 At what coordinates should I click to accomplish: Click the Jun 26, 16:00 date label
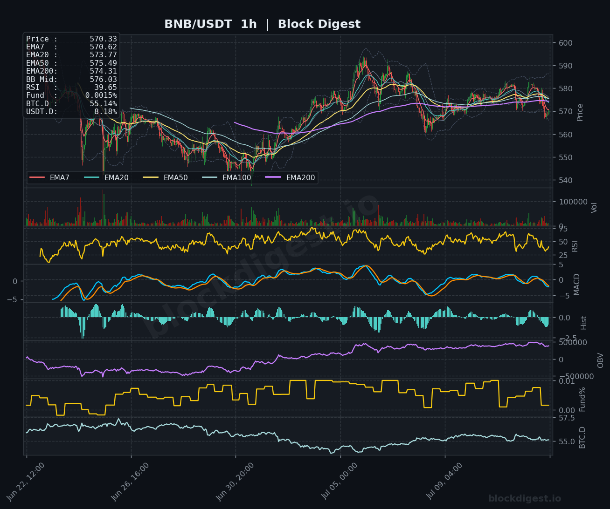point(131,482)
